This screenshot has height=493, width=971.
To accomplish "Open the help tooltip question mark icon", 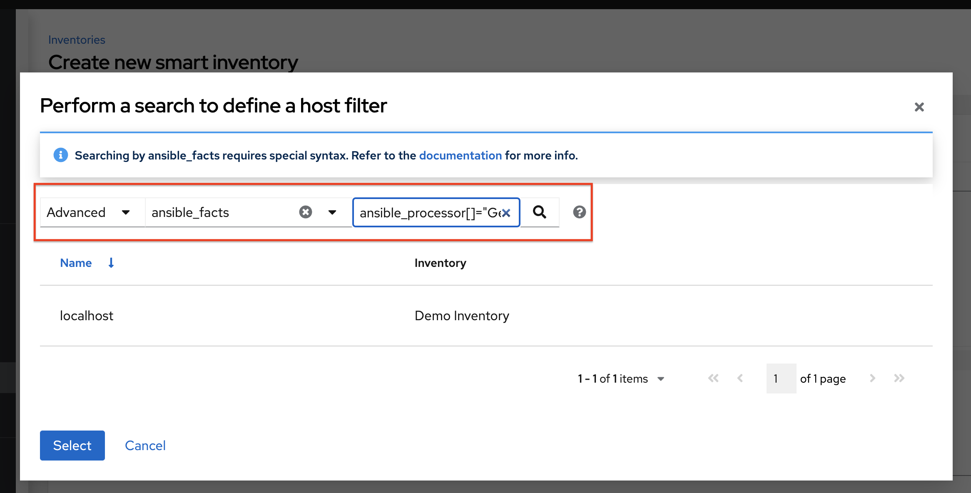I will 579,212.
